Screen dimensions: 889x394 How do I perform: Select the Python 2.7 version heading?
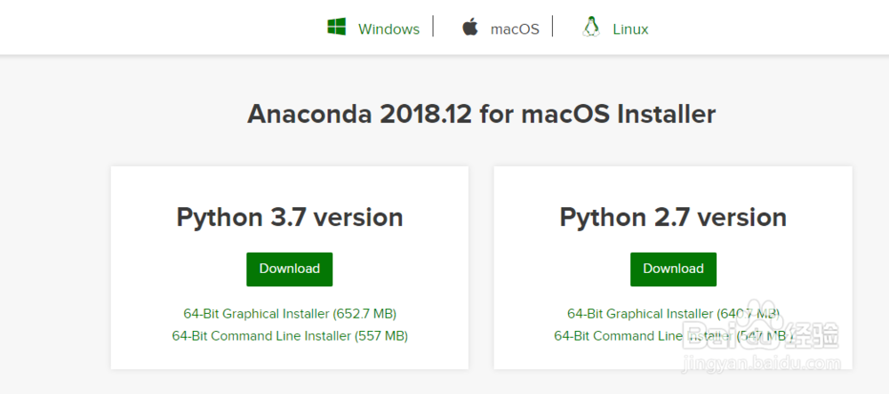[673, 218]
